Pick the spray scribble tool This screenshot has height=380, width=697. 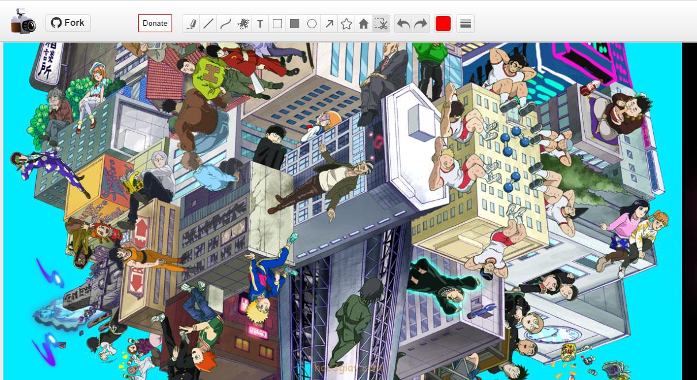point(243,24)
